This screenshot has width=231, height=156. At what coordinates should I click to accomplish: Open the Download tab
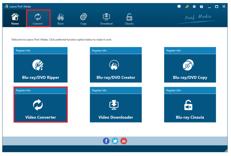click(x=106, y=18)
